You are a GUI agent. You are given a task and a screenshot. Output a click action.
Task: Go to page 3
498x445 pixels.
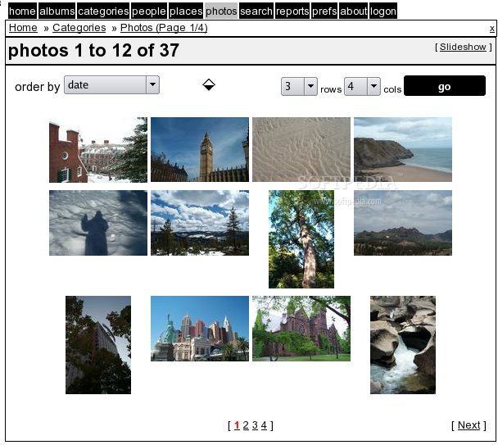(255, 425)
